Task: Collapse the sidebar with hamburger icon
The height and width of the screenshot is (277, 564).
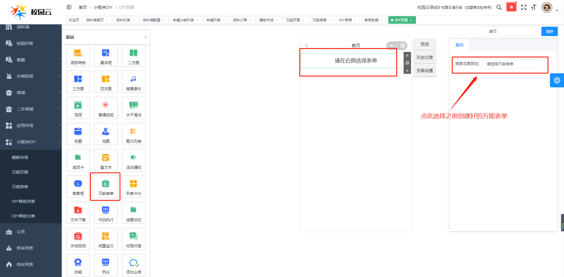Action: (69, 7)
